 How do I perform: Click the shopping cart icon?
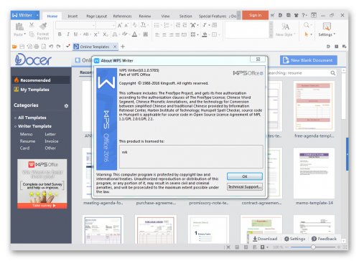pos(273,15)
